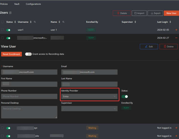Sort by the Status column arrows
Viewport: 179px width, 139px height.
click(x=15, y=22)
